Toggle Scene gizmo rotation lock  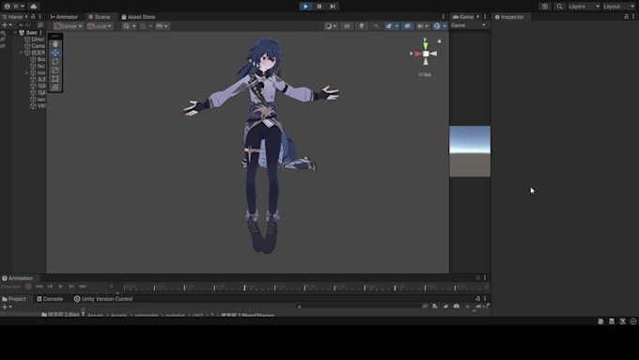tap(440, 40)
